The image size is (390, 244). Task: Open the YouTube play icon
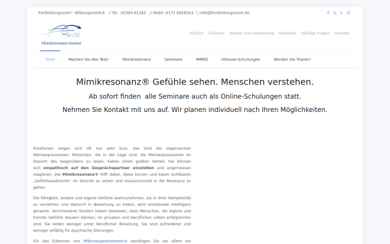(x=341, y=13)
